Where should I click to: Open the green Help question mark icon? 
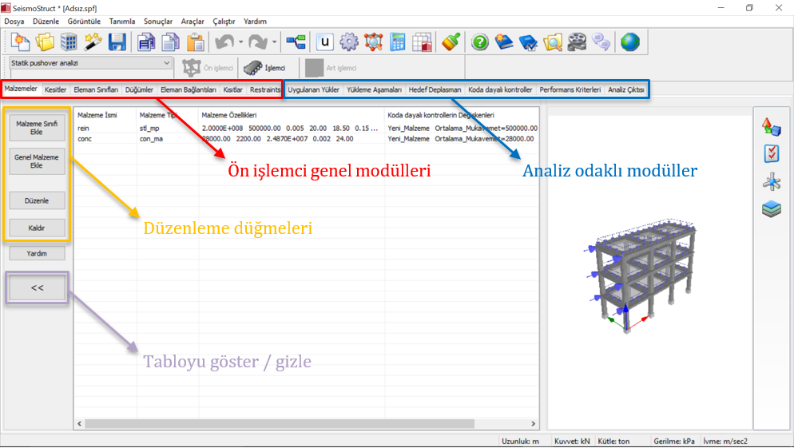479,42
